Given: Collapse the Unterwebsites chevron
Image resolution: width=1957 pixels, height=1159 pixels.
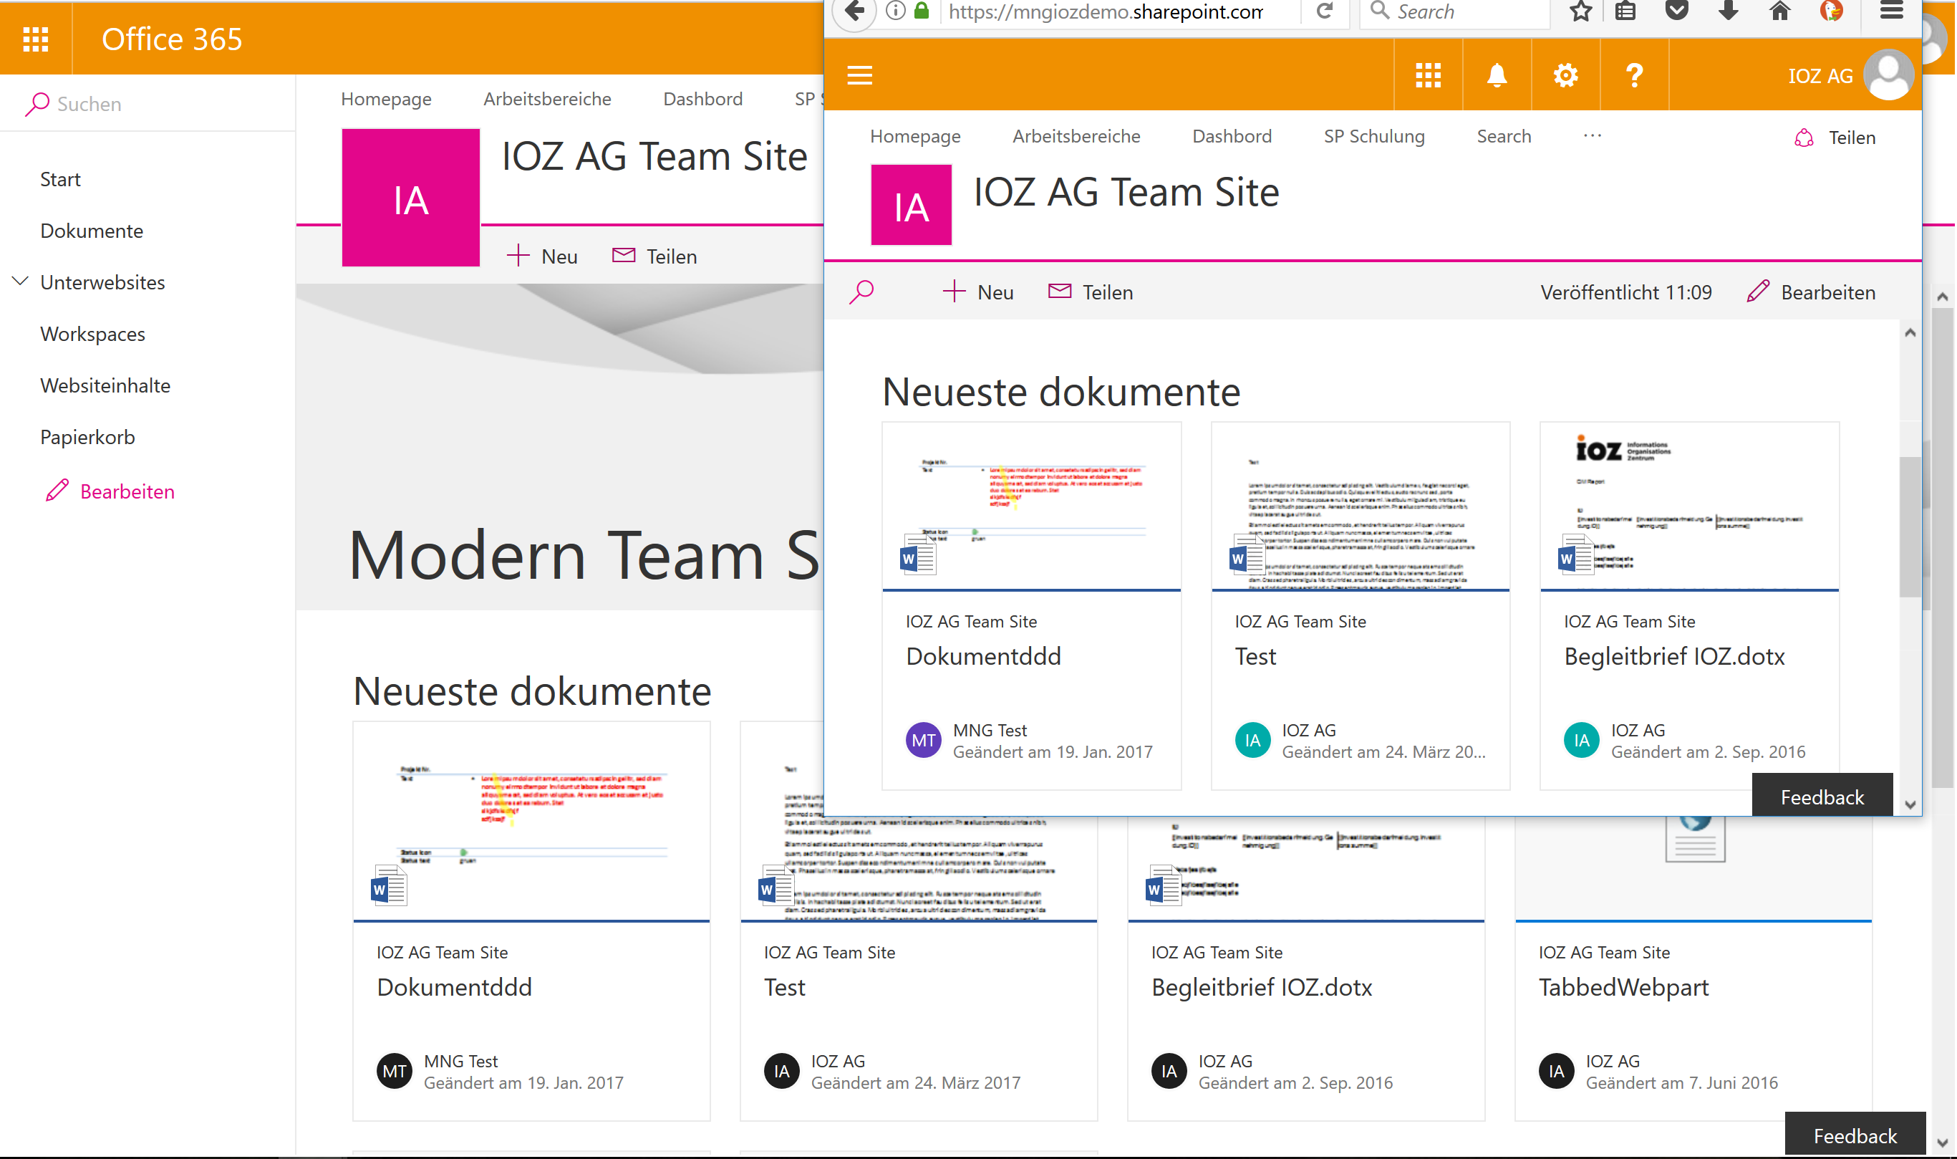Looking at the screenshot, I should 21,280.
